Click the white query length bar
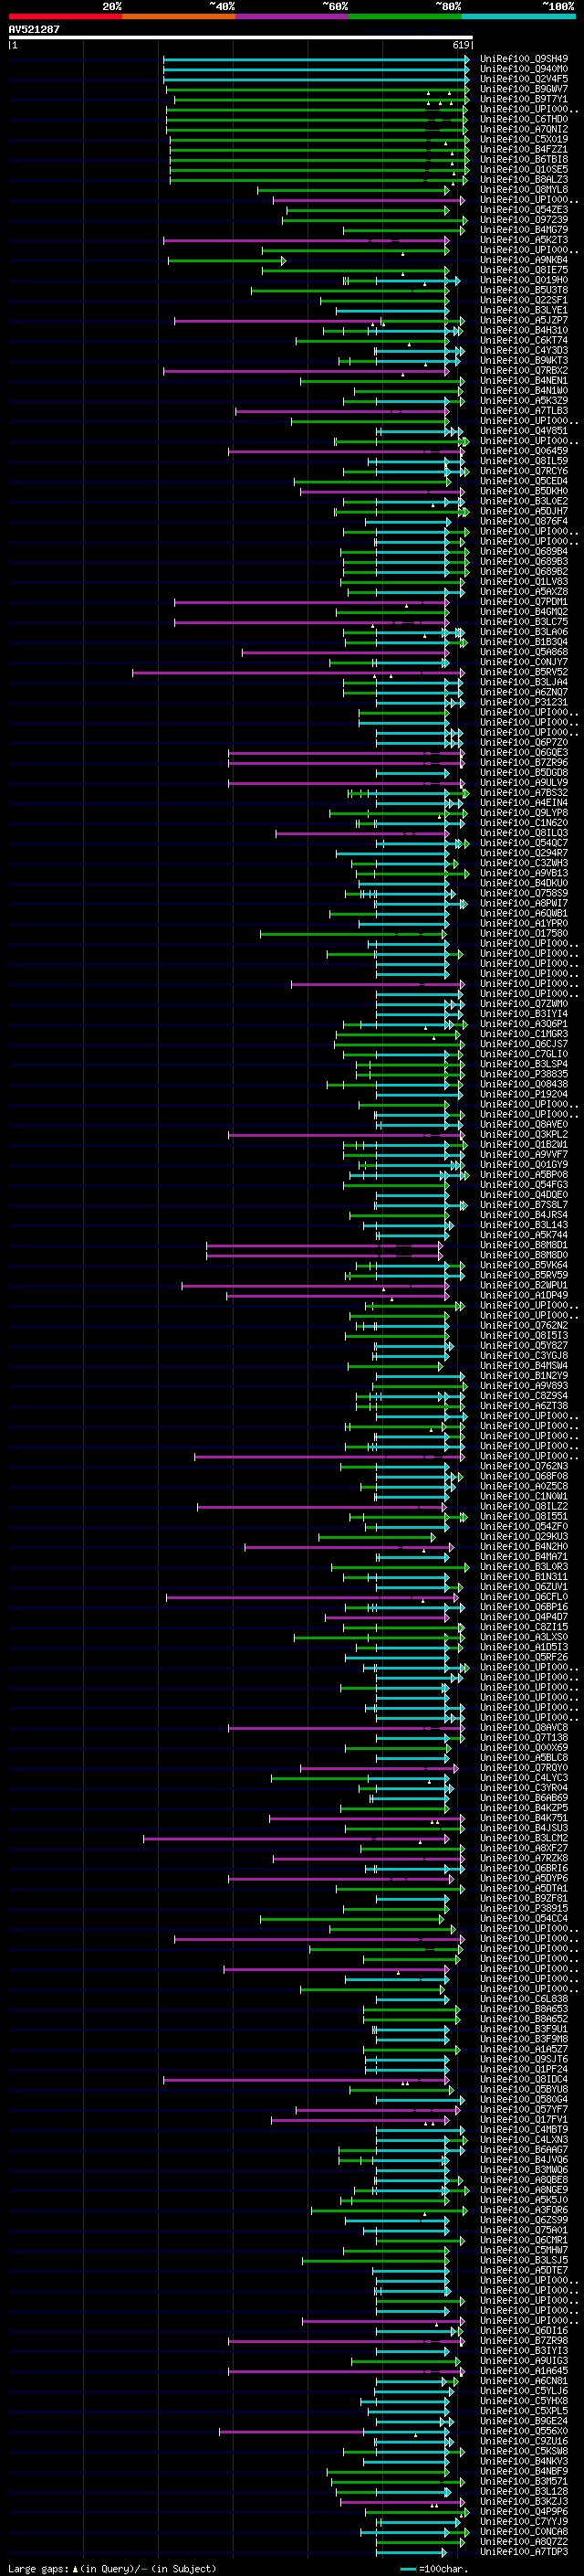The height and width of the screenshot is (2576, 584). (241, 37)
